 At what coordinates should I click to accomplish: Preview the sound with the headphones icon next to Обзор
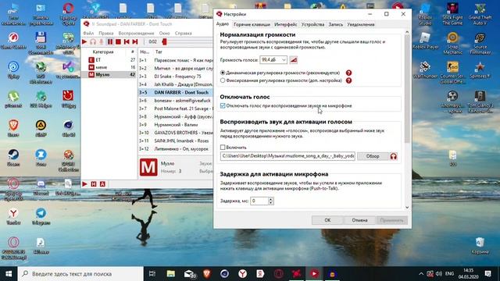click(394, 156)
